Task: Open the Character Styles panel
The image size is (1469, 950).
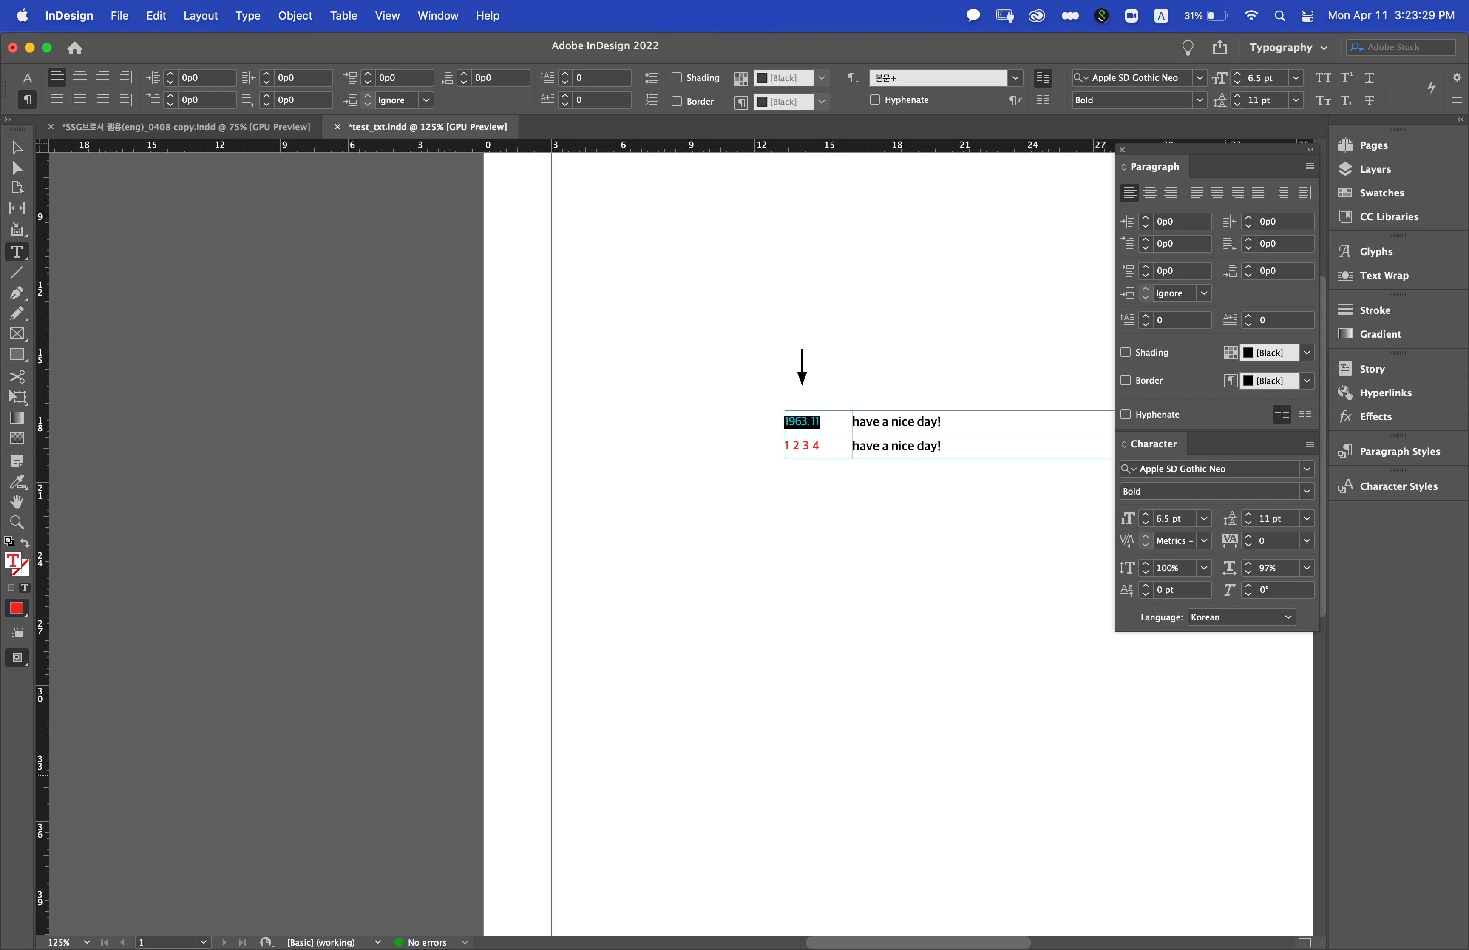Action: coord(1398,487)
